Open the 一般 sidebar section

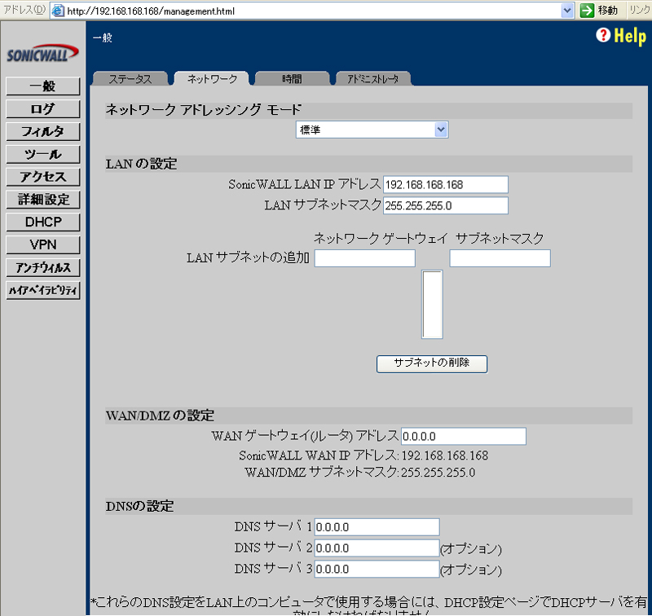[43, 86]
